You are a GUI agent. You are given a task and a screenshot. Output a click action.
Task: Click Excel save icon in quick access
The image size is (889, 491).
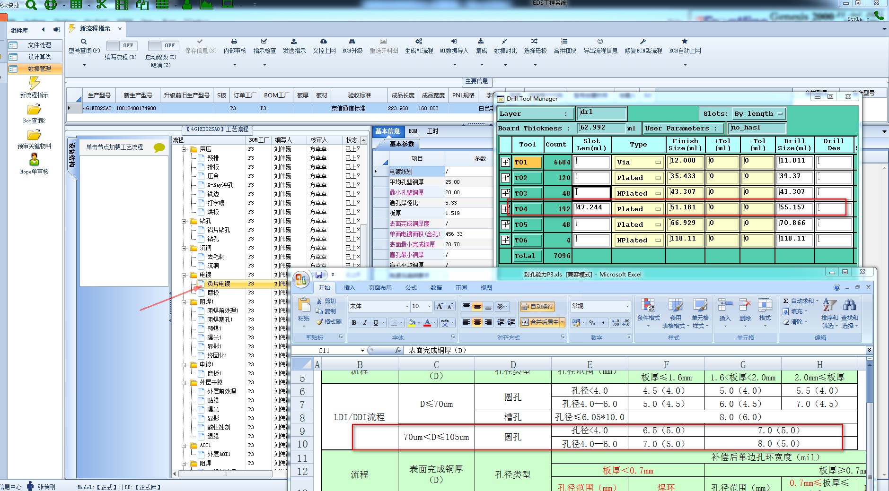pyautogui.click(x=319, y=275)
